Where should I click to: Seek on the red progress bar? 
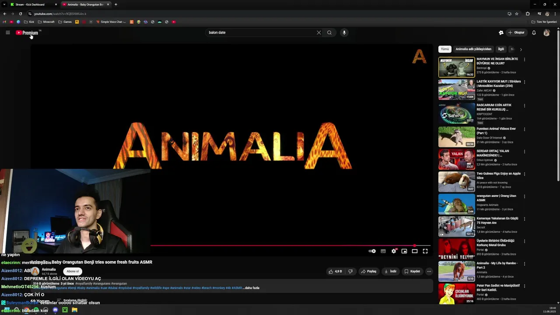pyautogui.click(x=290, y=245)
